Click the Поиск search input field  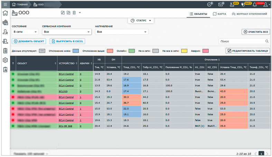[241, 41]
